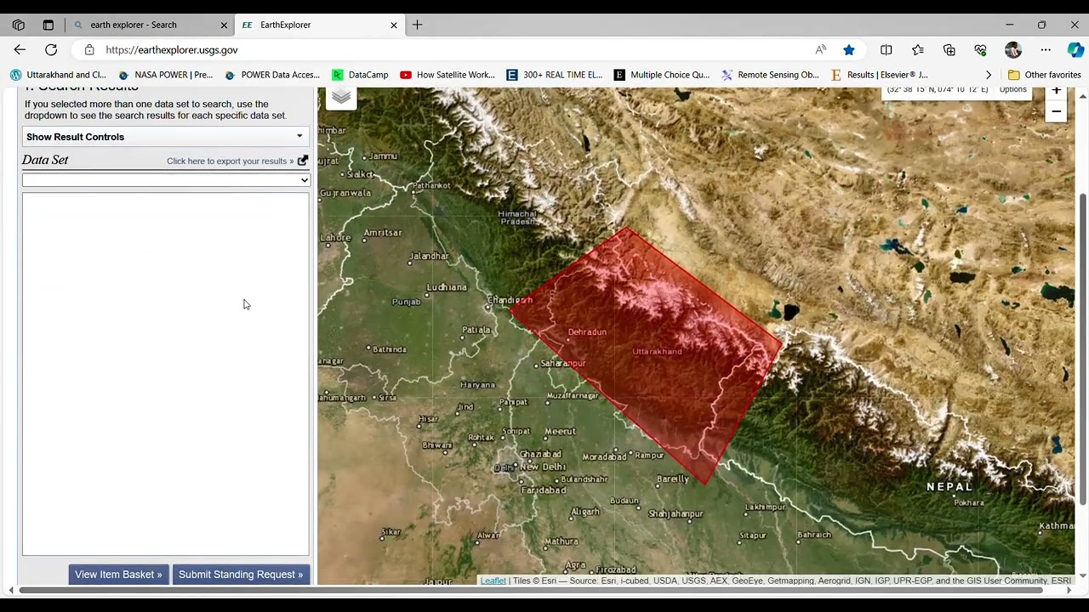The height and width of the screenshot is (612, 1089).
Task: Open the DataCamp bookmark
Action: pos(360,75)
